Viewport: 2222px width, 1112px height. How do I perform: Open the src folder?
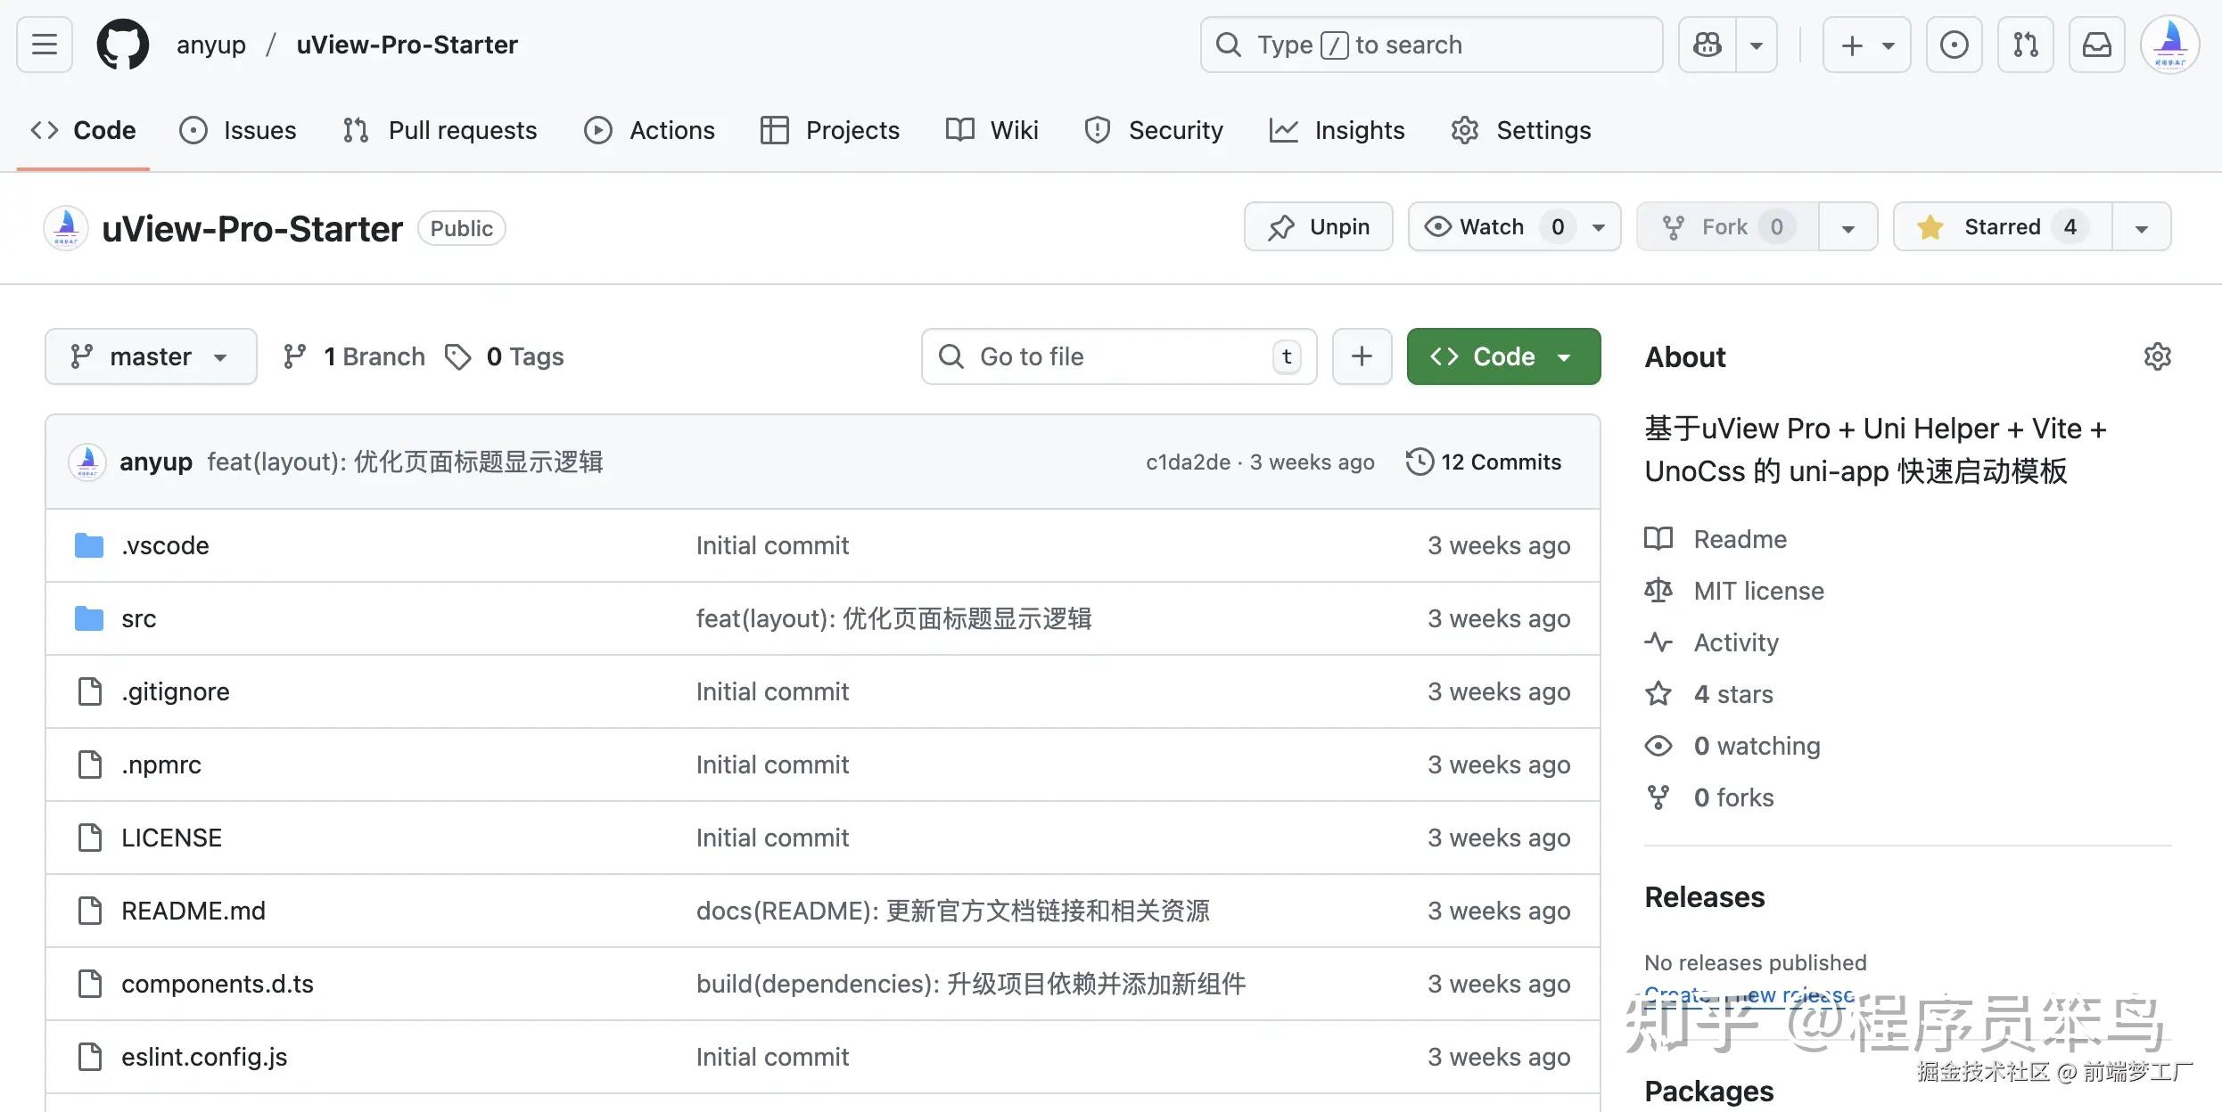(x=138, y=617)
